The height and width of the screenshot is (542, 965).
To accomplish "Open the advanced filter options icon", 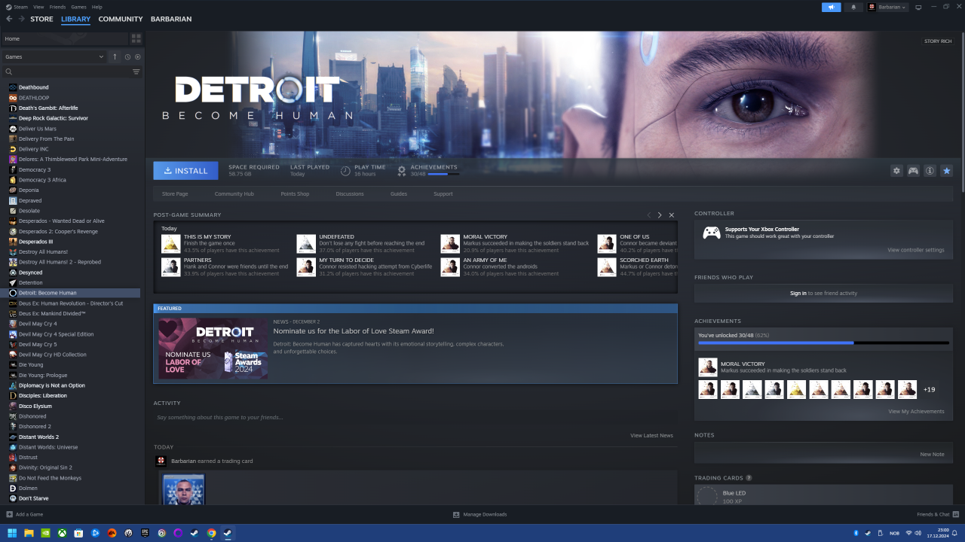I will pos(136,72).
